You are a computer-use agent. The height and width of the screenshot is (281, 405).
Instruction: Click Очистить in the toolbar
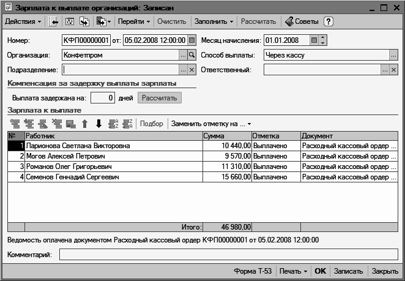[172, 21]
